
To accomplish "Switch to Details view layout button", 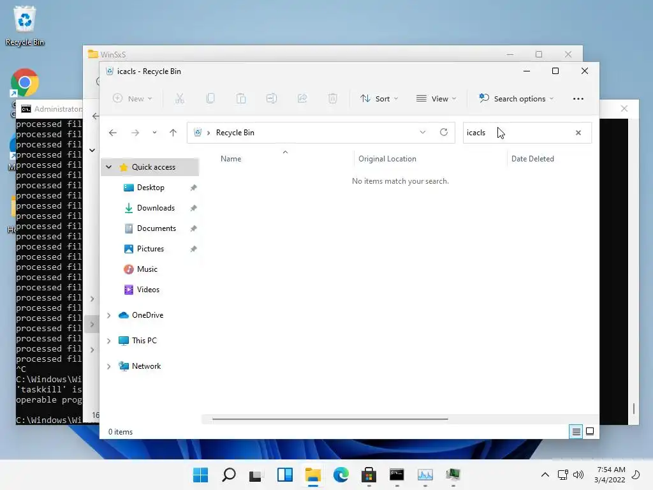I will point(576,432).
